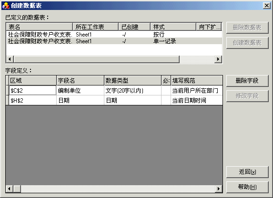
Task: Open data type cell 文字(20字以内)
Action: [132, 90]
